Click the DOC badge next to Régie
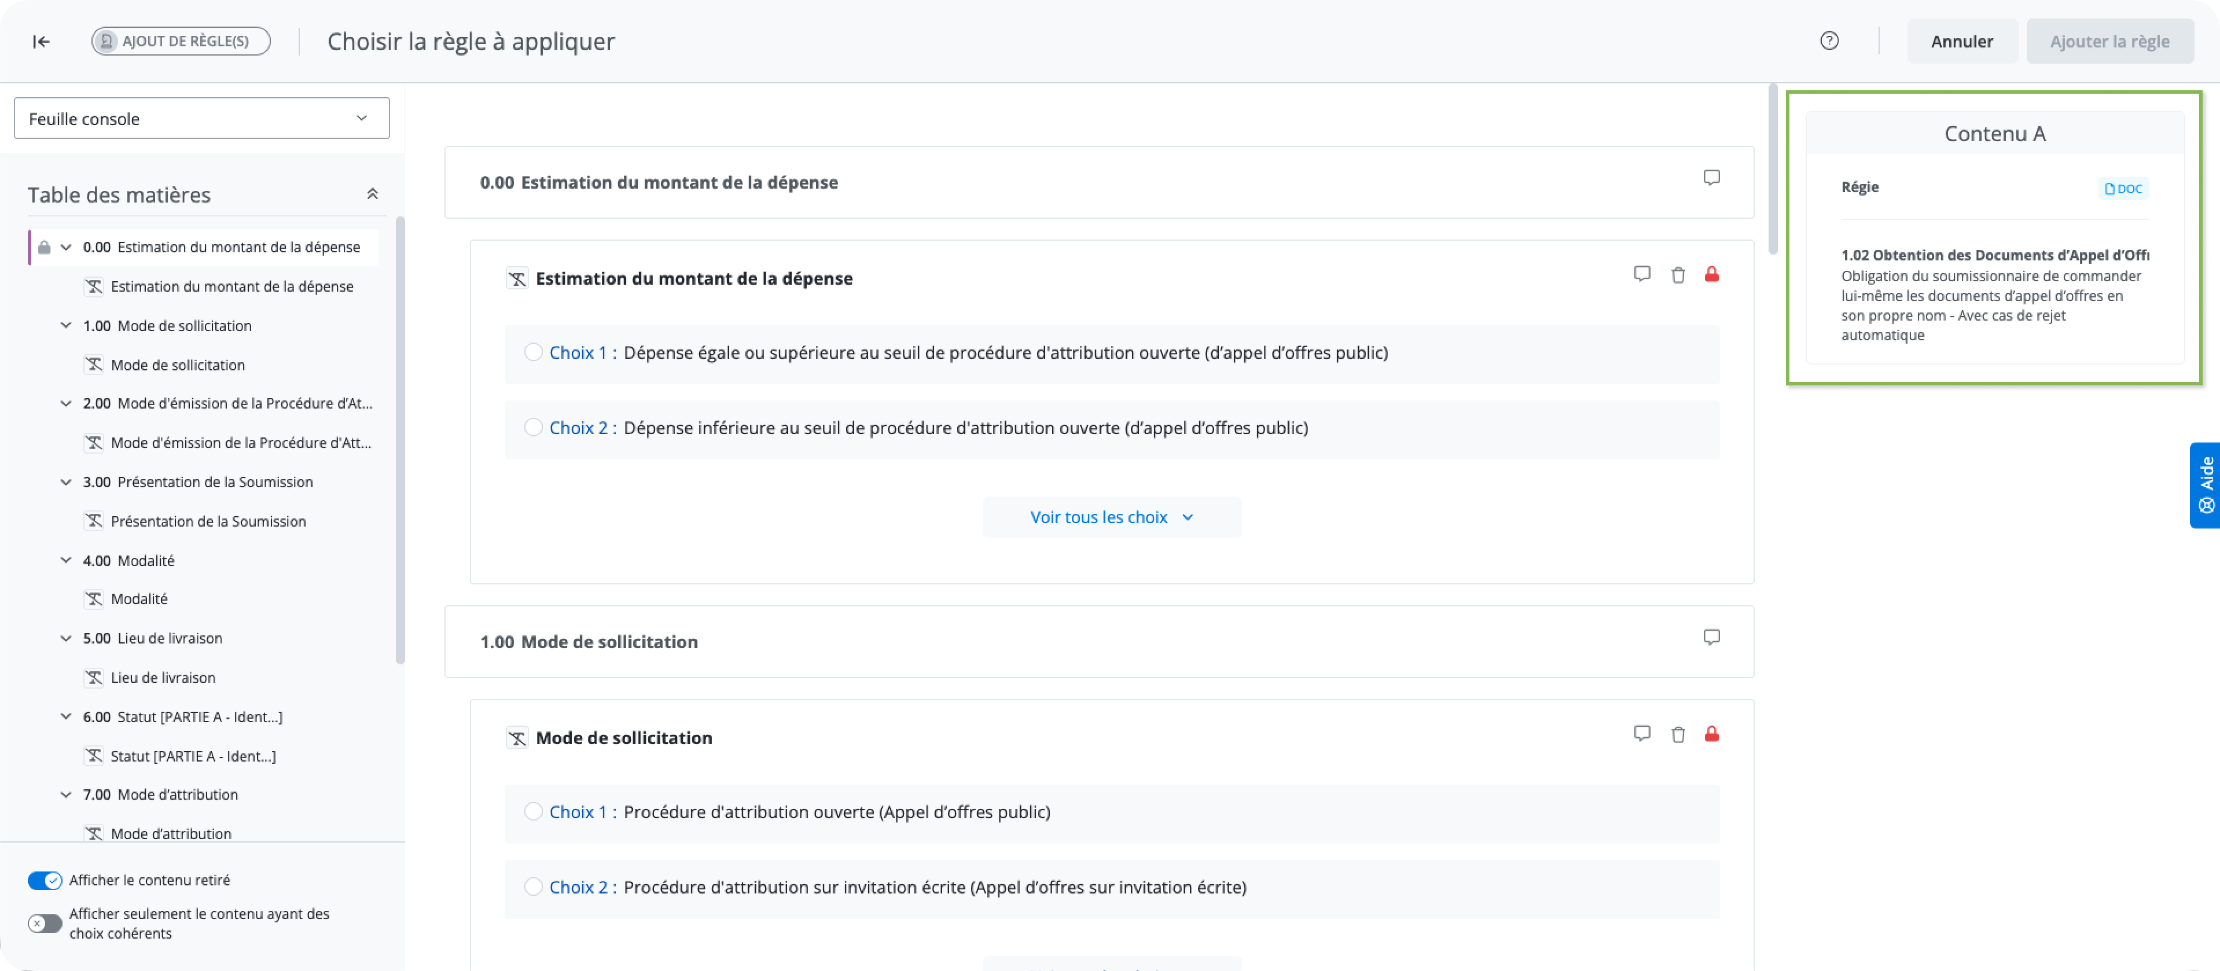Screen dimensions: 2220x971 (x=2123, y=189)
